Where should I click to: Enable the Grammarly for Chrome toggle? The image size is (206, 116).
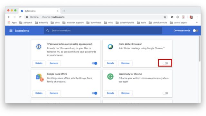click(165, 93)
